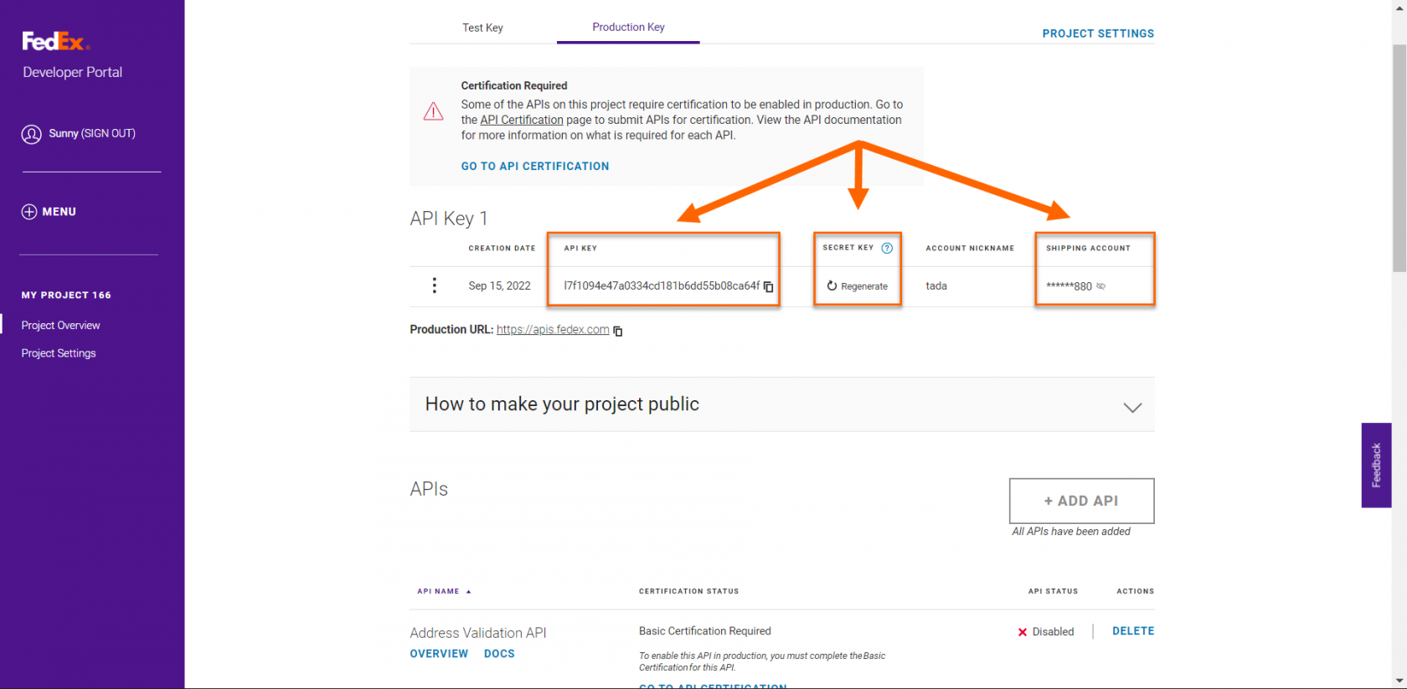The image size is (1407, 689).
Task: Click the user profile icon beside Sunny
Action: 32,134
